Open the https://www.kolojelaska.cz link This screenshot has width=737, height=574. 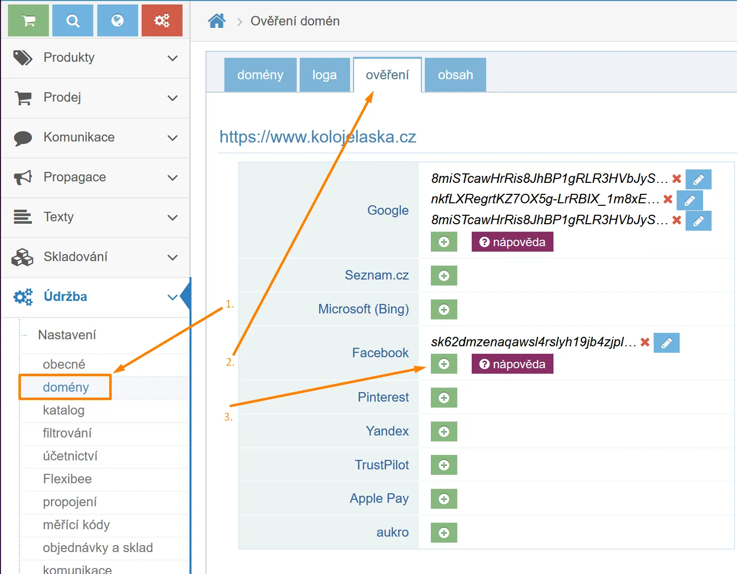318,137
